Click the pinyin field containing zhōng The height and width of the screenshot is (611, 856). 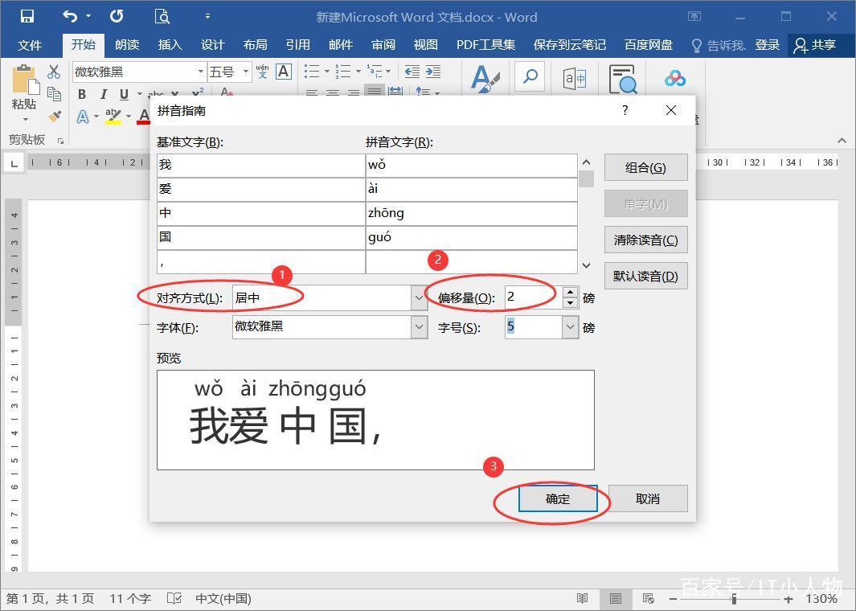click(x=471, y=213)
